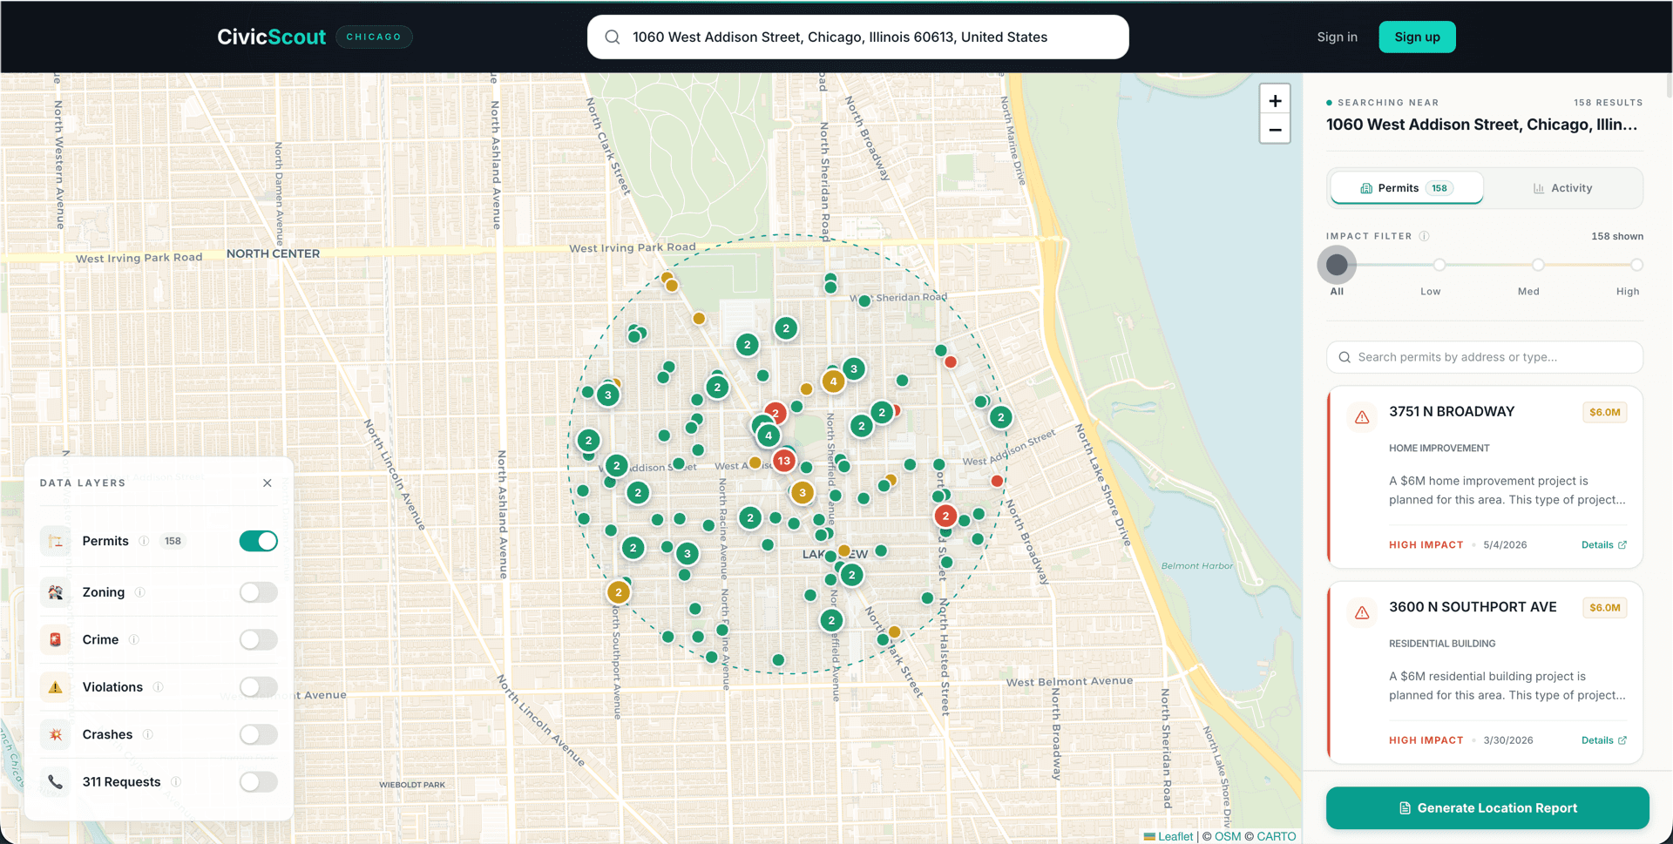Viewport: 1673px width, 844px height.
Task: Click the Sign up button
Action: click(1417, 37)
